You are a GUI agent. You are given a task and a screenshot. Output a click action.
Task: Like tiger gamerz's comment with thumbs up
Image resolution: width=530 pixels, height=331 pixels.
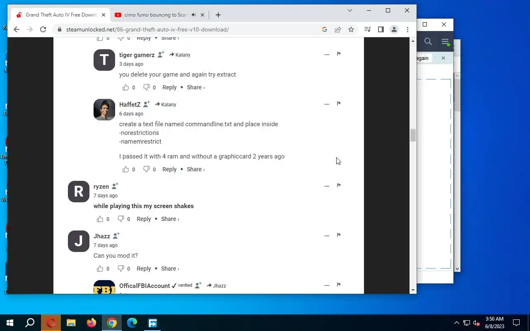pyautogui.click(x=125, y=87)
